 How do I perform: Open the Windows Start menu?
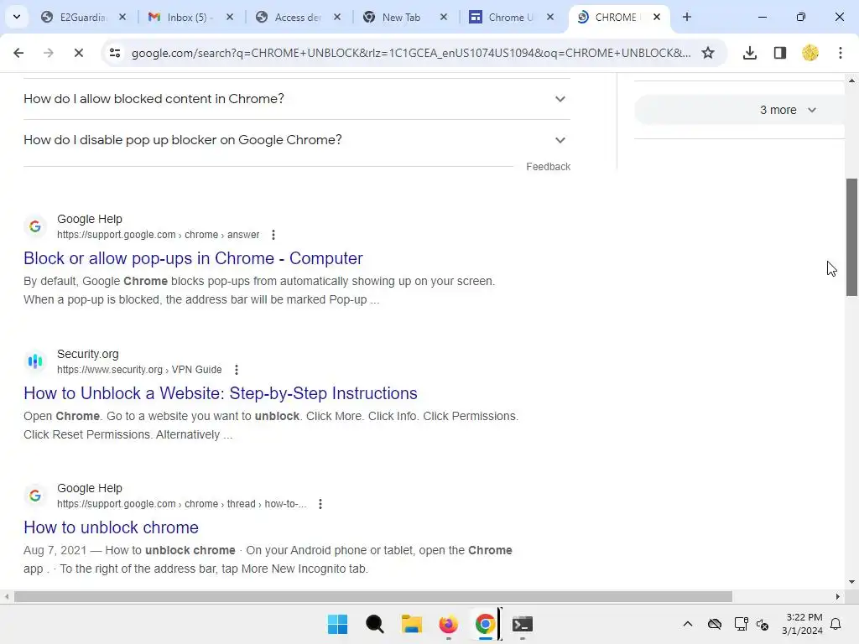point(337,624)
